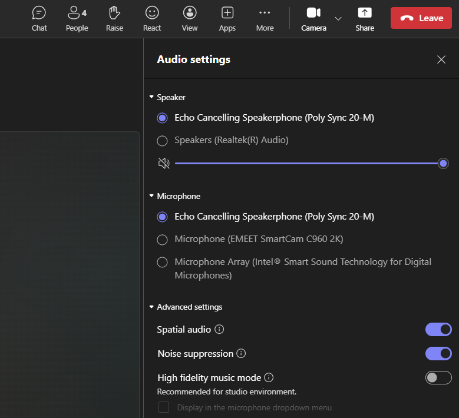This screenshot has height=418, width=459.
Task: Open the View layout options
Action: [190, 19]
